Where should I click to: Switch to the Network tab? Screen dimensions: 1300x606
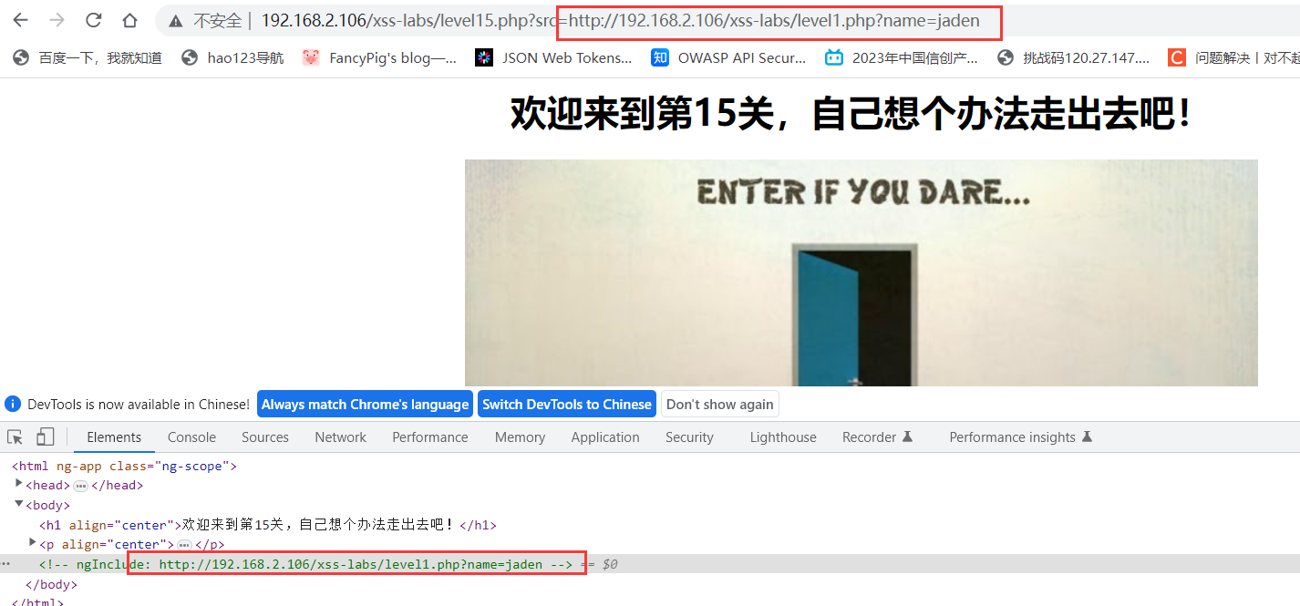click(x=340, y=437)
